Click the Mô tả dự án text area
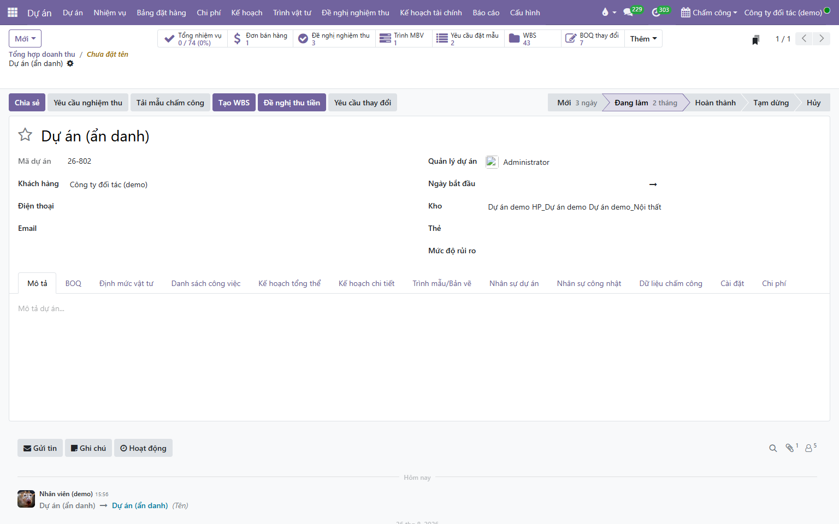 [419, 308]
